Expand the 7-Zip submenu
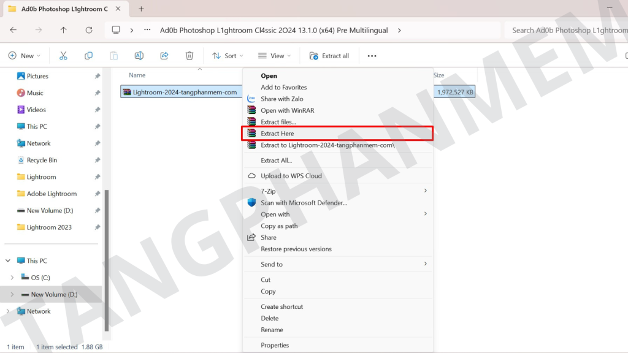Screen dimensions: 628x353 coord(425,191)
